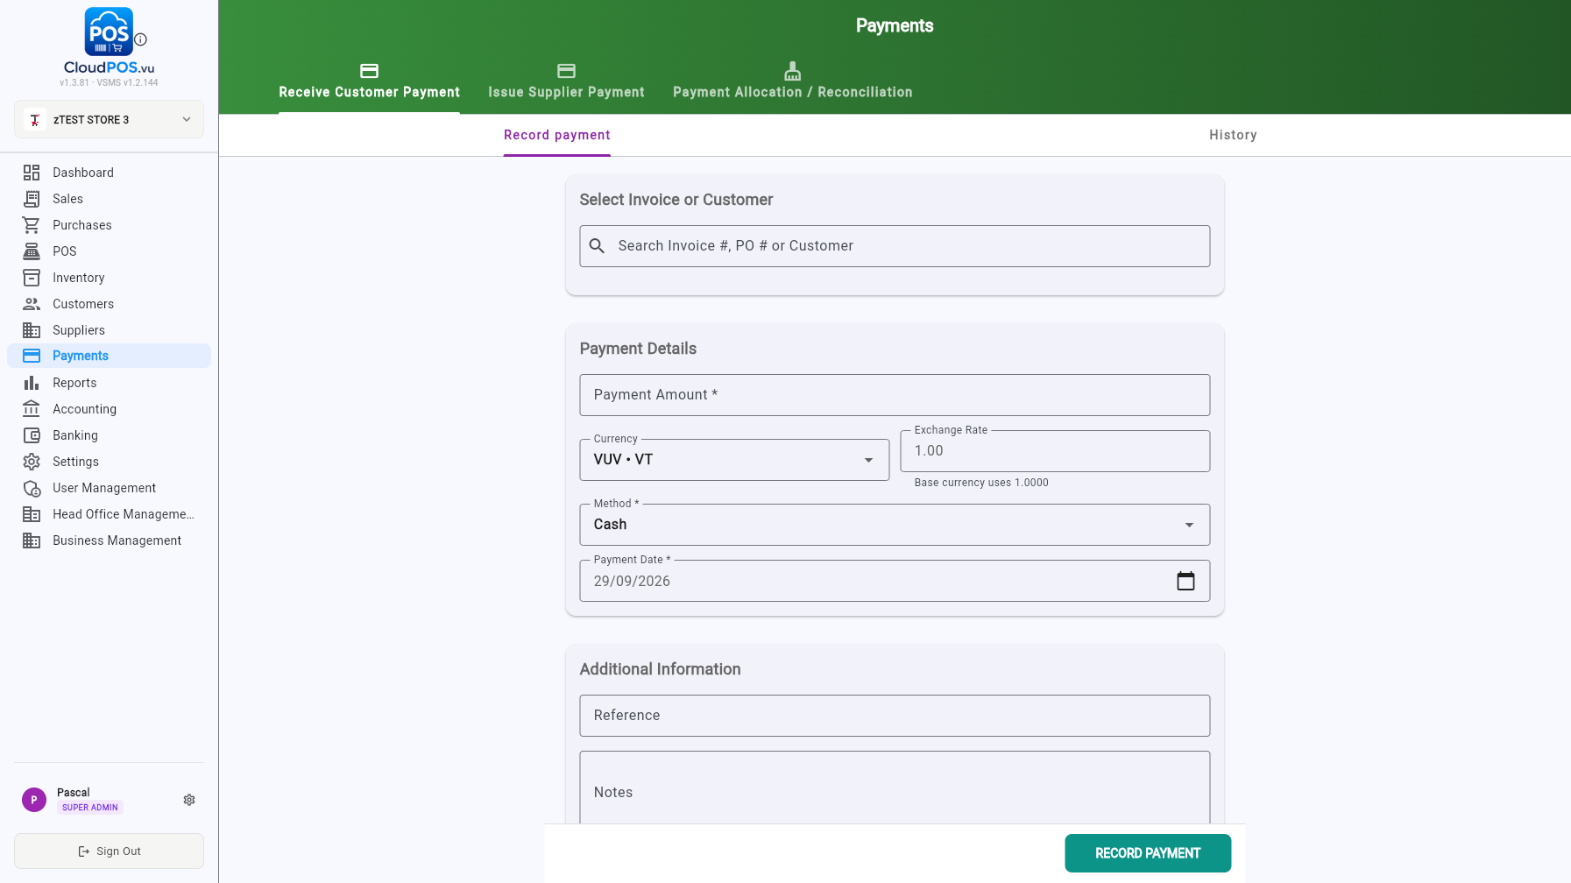This screenshot has height=883, width=1571.
Task: Click the Exchange Rate field
Action: [1055, 451]
